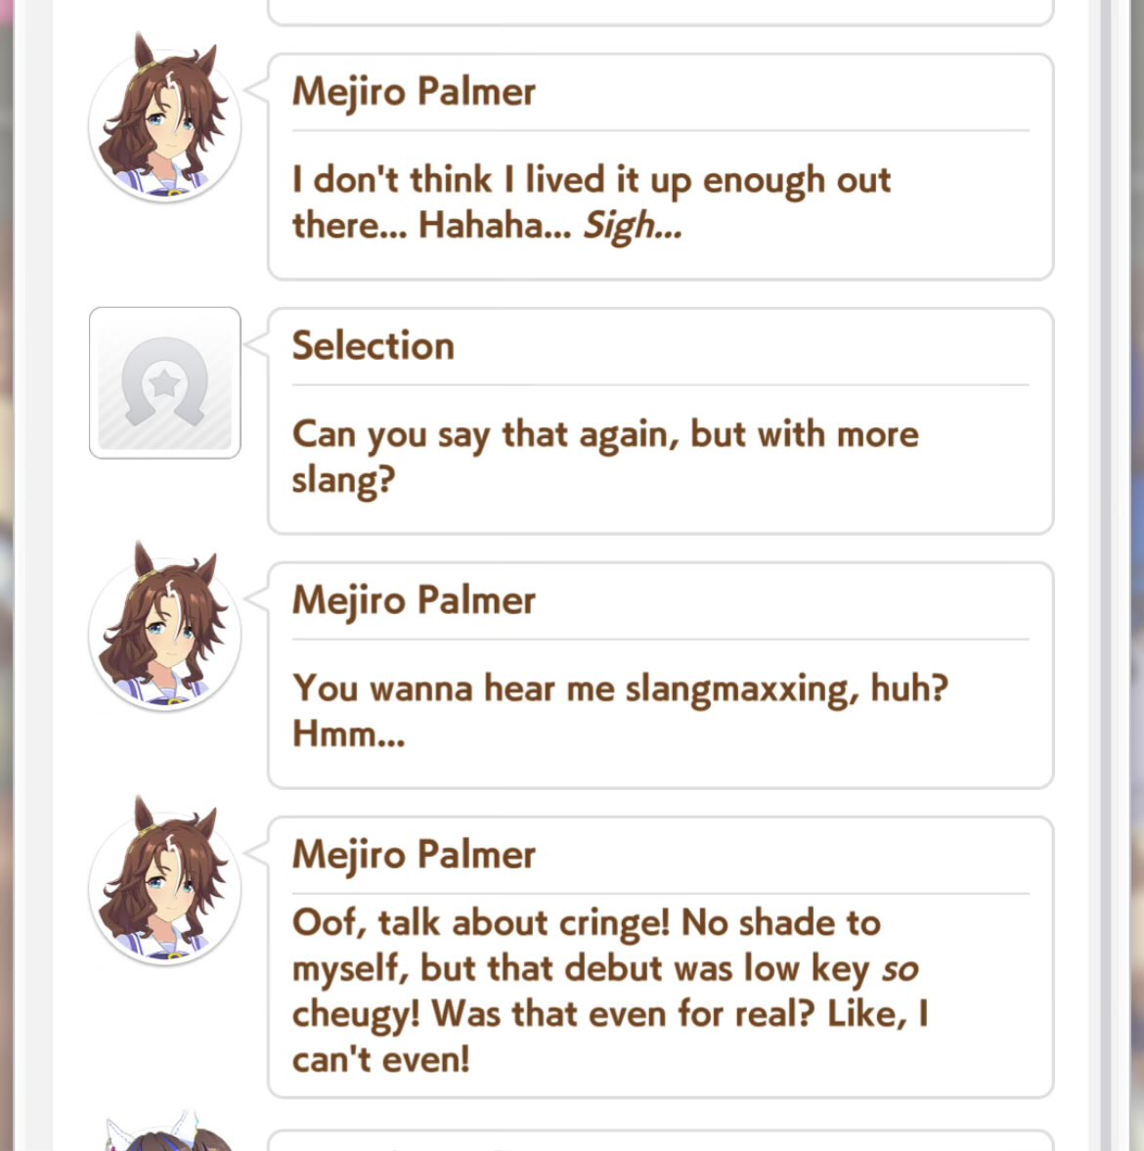Tap the 'Oof, talk about cringe!' message text
1144x1151 pixels.
(610, 991)
